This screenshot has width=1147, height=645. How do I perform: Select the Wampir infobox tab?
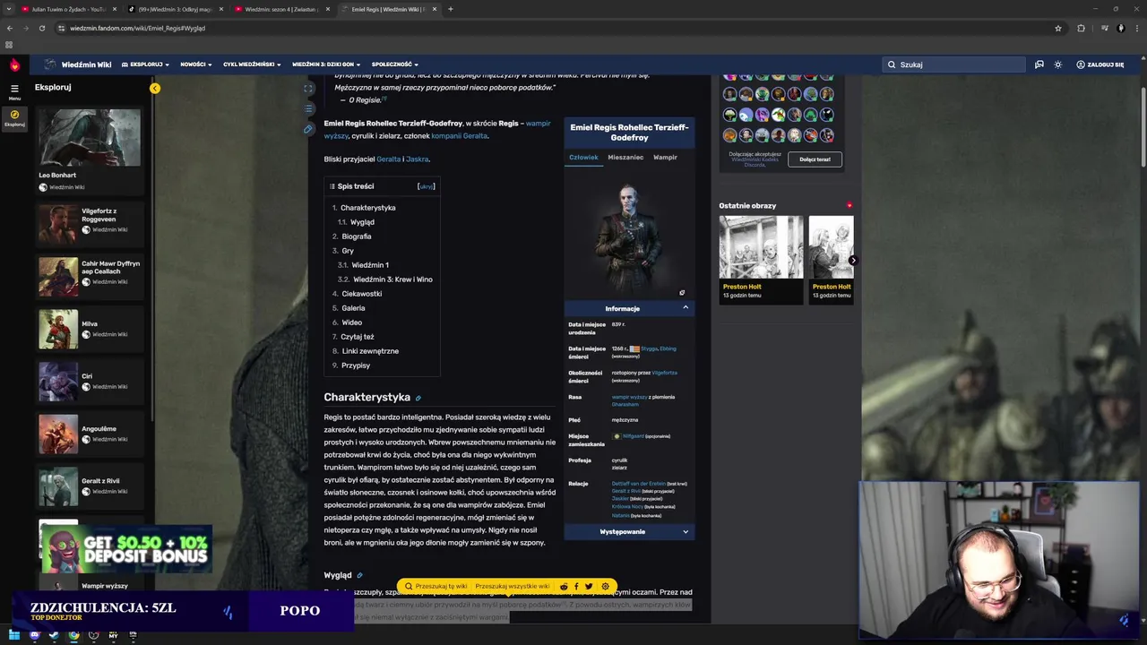click(x=665, y=158)
